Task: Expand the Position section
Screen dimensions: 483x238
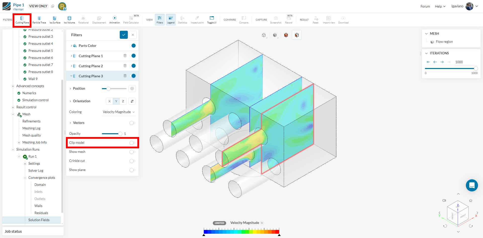Action: point(70,89)
